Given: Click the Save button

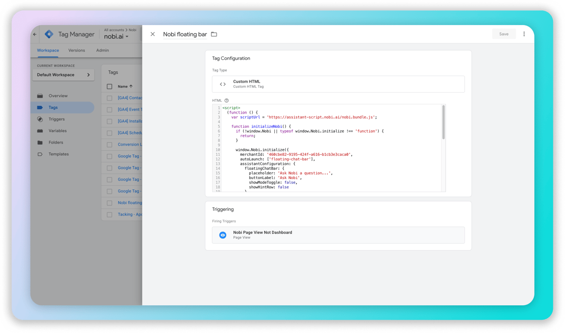Looking at the screenshot, I should 504,34.
